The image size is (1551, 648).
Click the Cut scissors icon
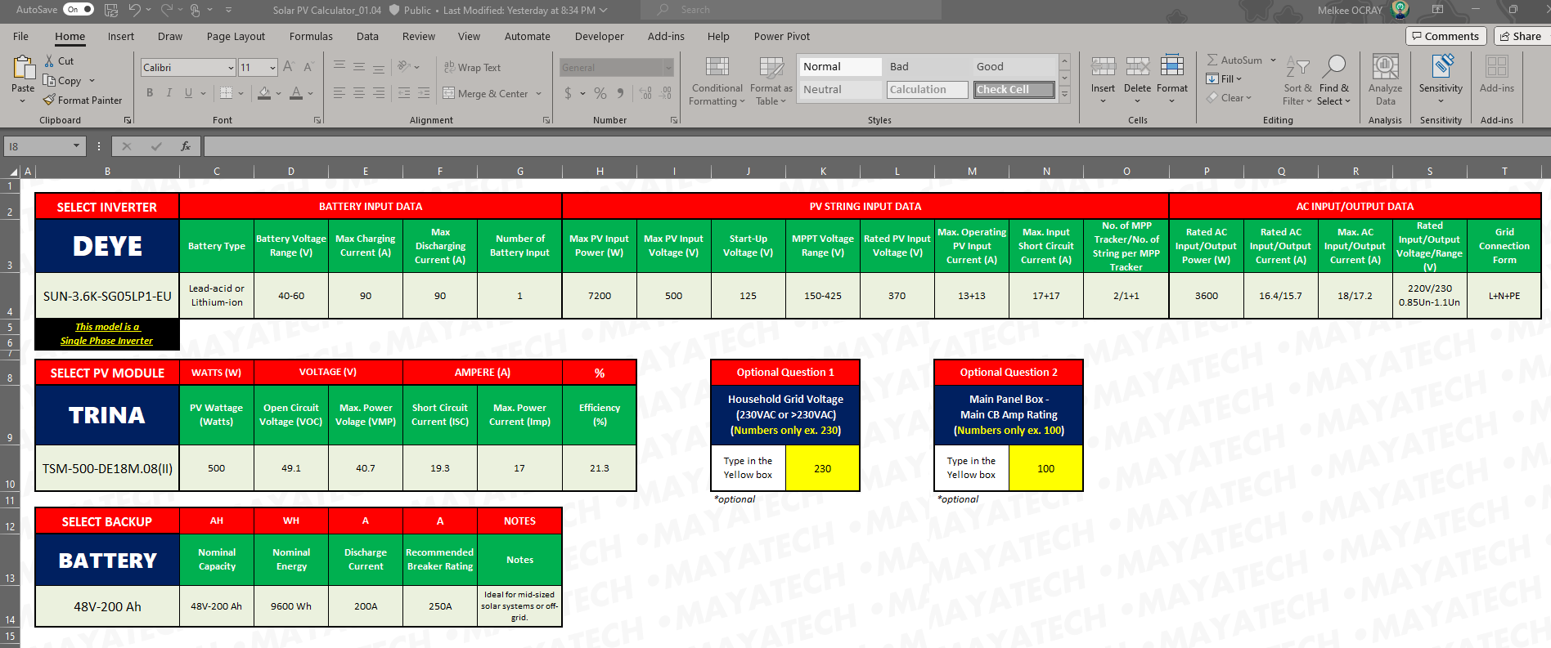click(48, 60)
